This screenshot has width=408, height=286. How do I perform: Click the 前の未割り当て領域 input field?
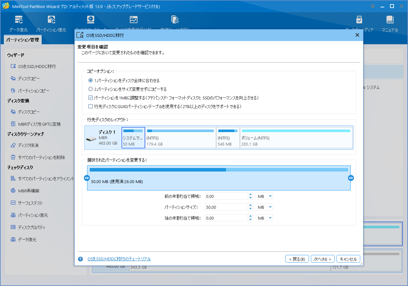(x=227, y=196)
